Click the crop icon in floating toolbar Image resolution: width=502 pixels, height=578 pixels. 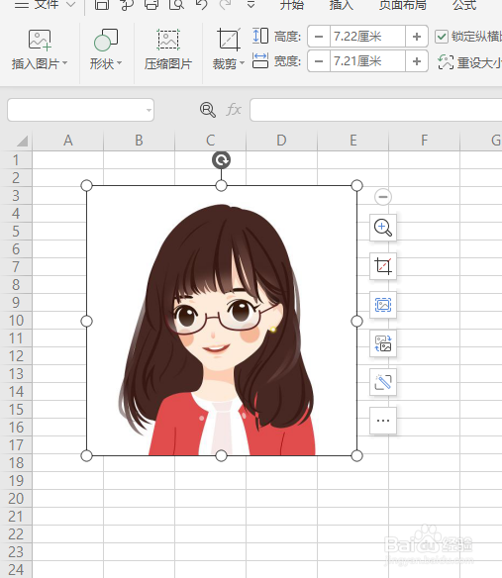coord(383,266)
